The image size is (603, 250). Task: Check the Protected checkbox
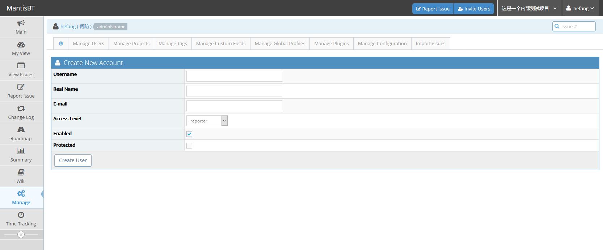pos(189,146)
